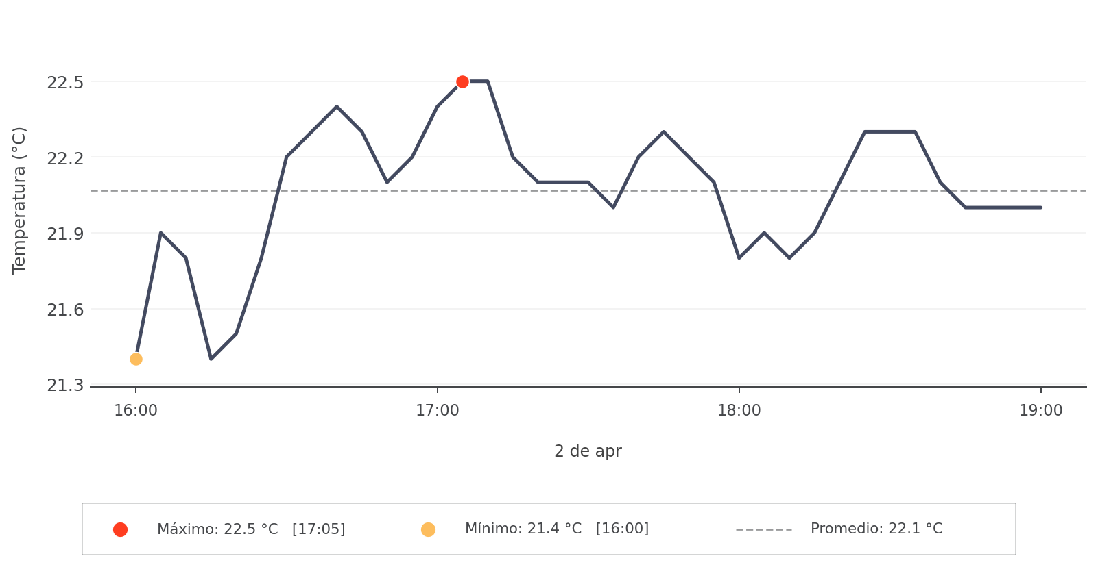This screenshot has width=1098, height=567.
Task: Click the 21.6 y-axis tick label
Action: (x=65, y=310)
